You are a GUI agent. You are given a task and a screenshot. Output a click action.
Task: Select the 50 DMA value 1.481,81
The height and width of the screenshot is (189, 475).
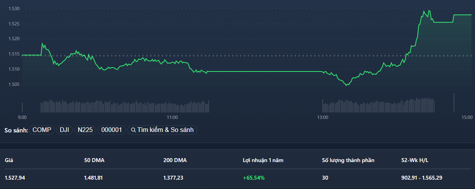(x=93, y=178)
